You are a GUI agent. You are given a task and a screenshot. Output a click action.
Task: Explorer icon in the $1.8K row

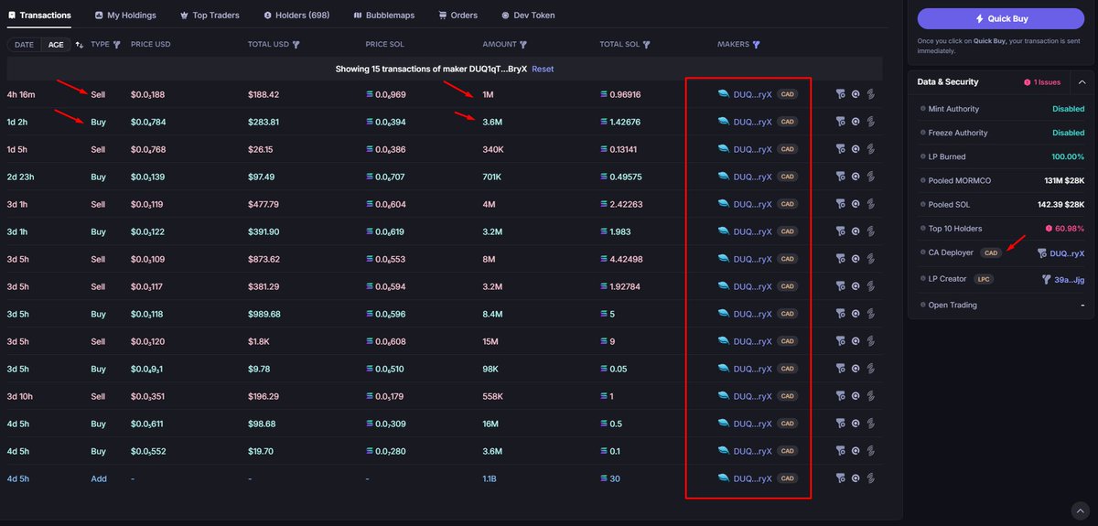pos(871,341)
